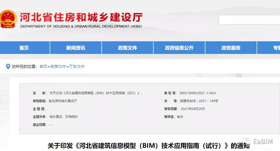Click the 主题词 label
The height and width of the screenshot is (151, 280).
tap(39, 109)
